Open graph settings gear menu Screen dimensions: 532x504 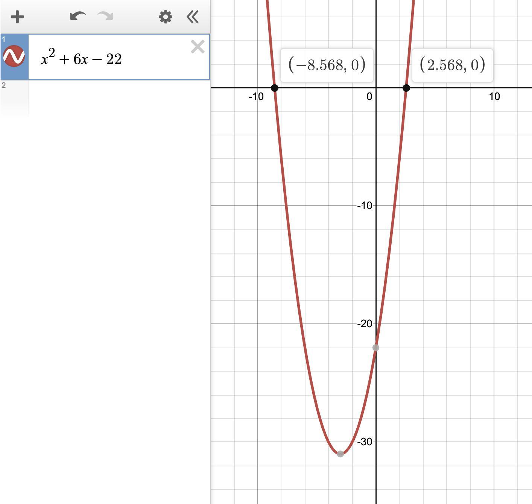[166, 17]
